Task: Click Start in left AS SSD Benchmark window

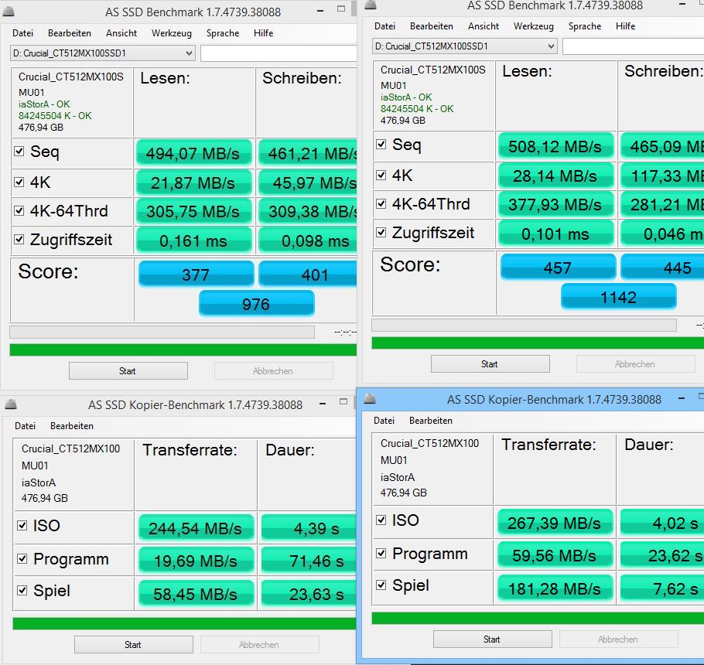Action: (128, 371)
